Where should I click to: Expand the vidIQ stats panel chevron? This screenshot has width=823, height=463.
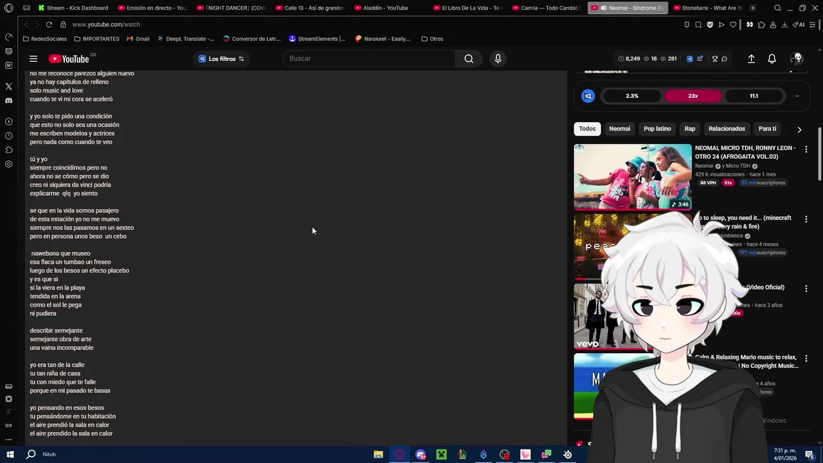pos(797,96)
